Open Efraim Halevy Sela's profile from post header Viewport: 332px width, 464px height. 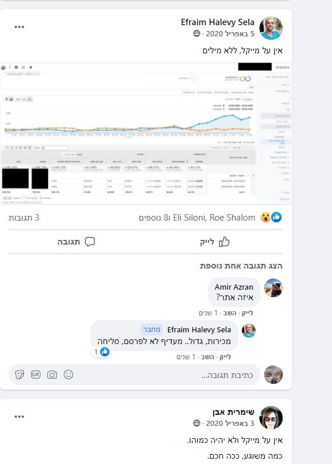click(x=217, y=22)
